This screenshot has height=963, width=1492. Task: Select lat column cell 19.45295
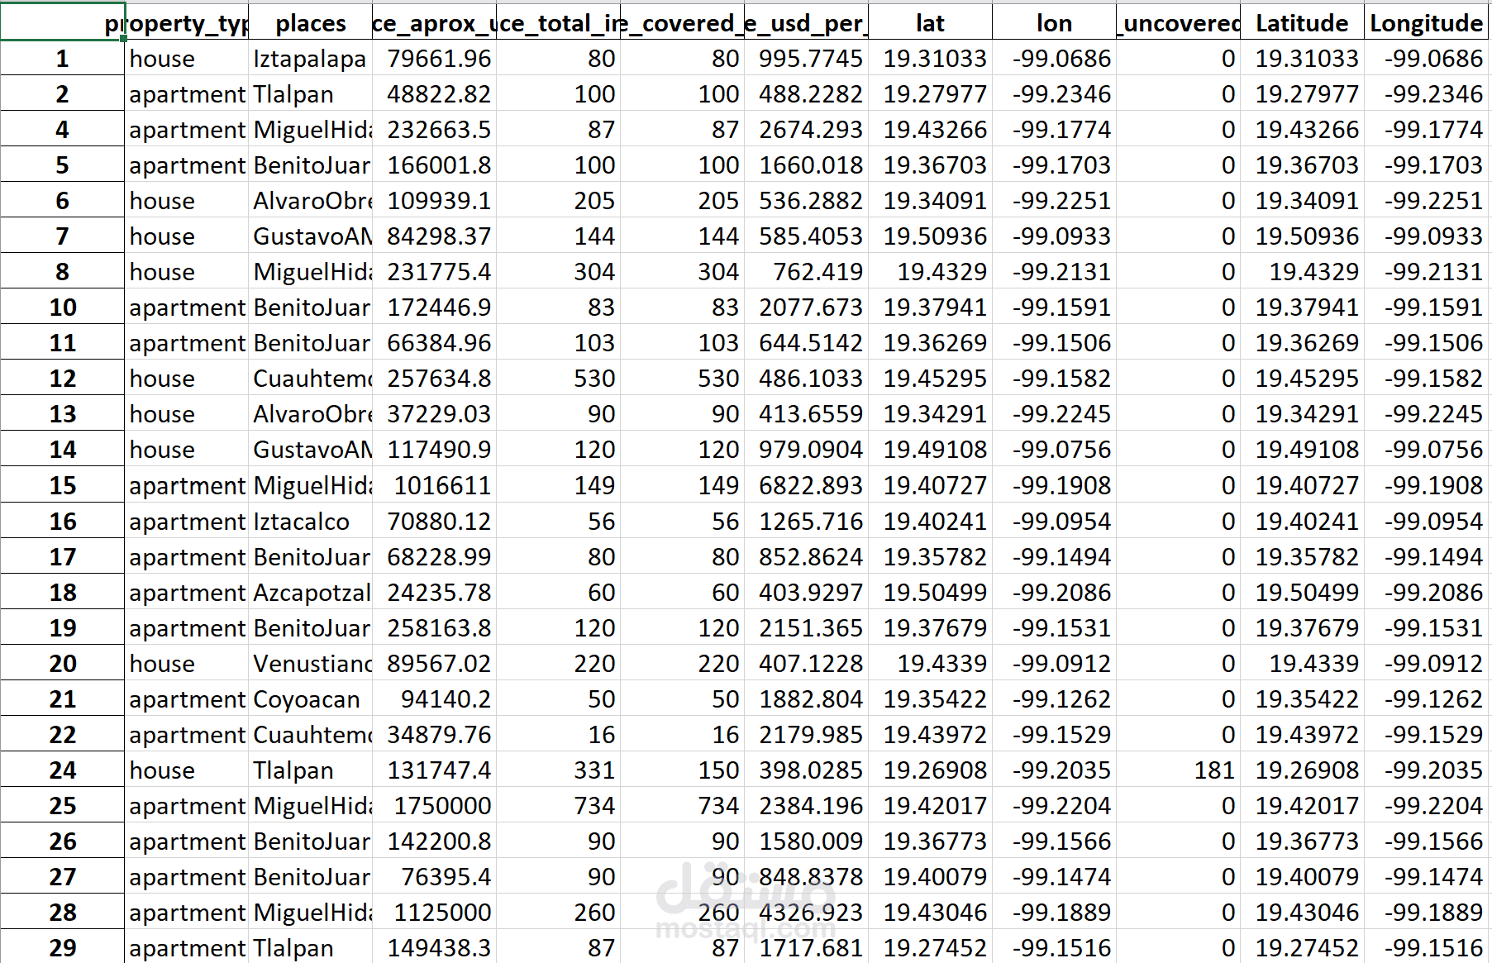[930, 379]
